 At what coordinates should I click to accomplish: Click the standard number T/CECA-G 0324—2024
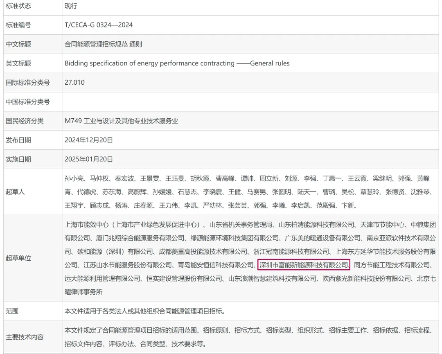click(99, 25)
